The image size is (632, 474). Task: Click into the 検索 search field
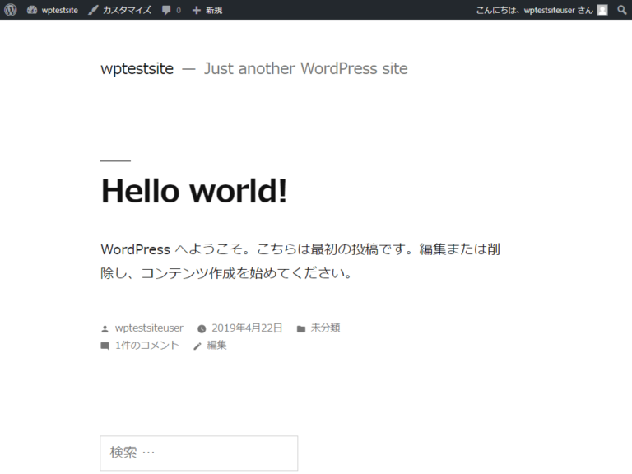click(x=198, y=453)
